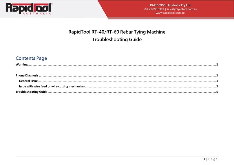The image size is (234, 165).
Task: Click the 'Contents Page' heading
Action: (31, 58)
